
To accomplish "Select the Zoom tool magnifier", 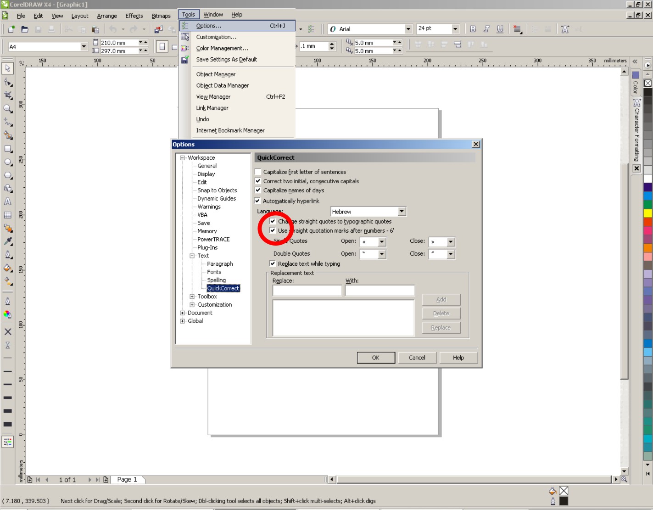I will (x=8, y=108).
